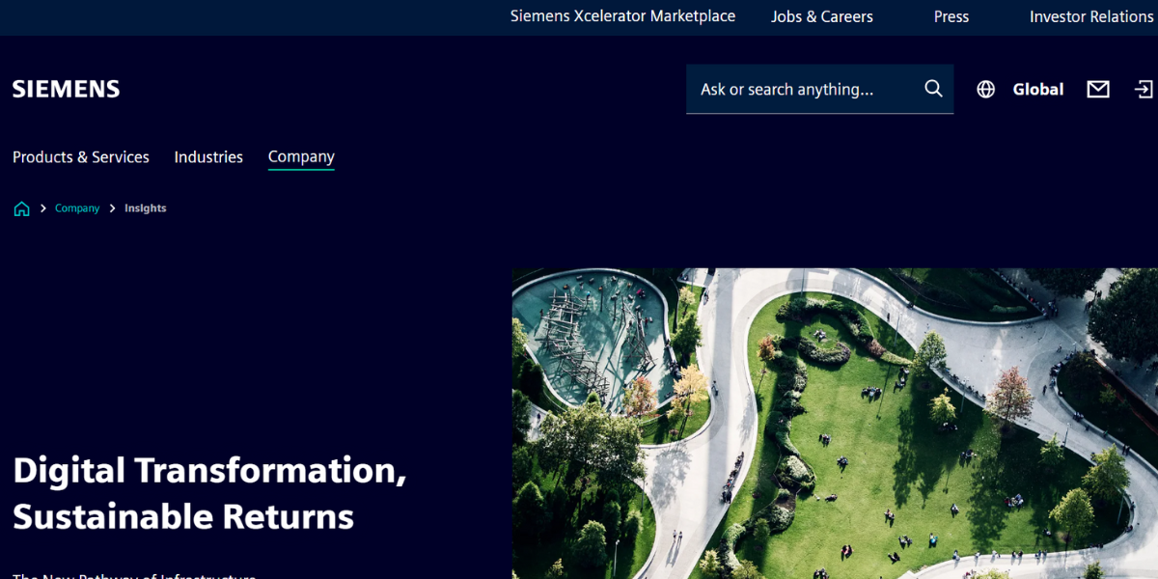Click the envelope contact icon
Viewport: 1158px width, 579px height.
click(x=1097, y=88)
